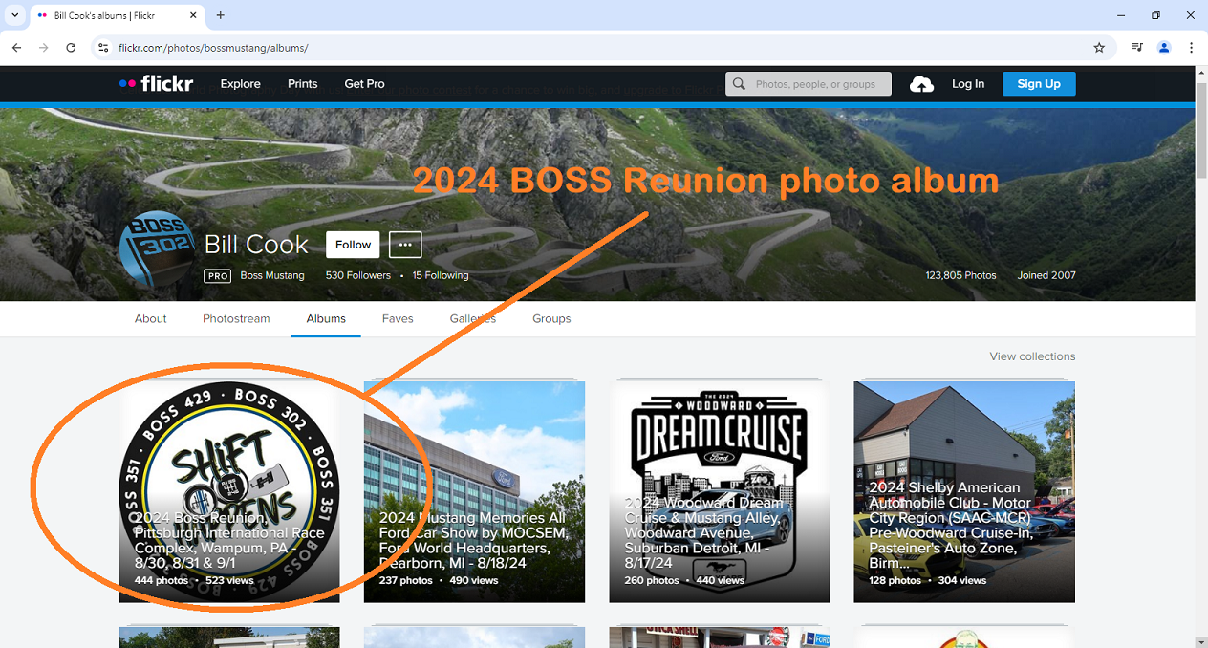
Task: Expand the tab search dropdown arrow
Action: (15, 15)
